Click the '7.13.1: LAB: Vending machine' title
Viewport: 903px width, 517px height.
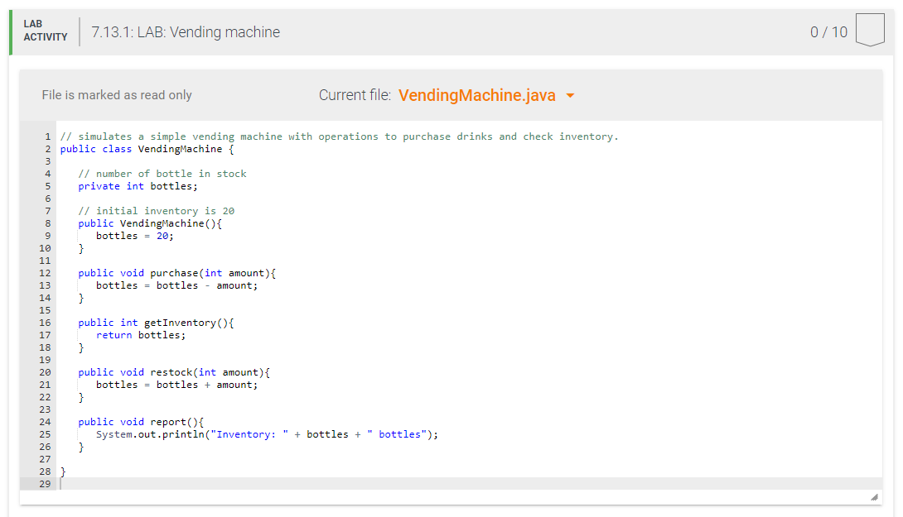(x=186, y=32)
